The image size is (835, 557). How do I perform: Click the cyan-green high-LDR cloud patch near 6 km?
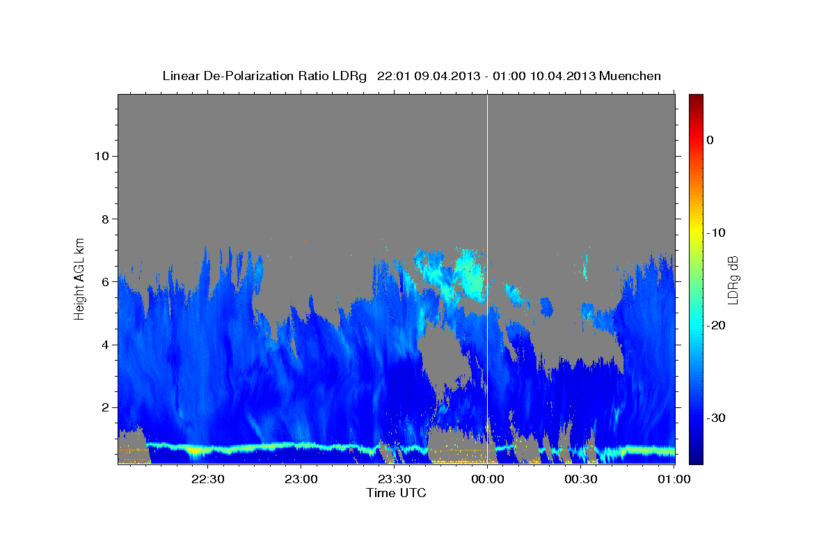coord(471,275)
